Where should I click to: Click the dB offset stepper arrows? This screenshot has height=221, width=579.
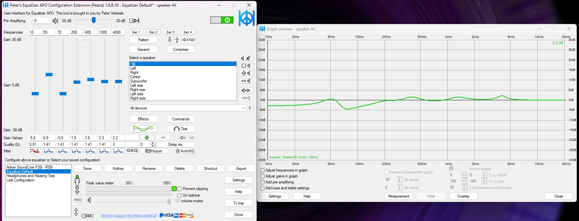click(x=399, y=188)
